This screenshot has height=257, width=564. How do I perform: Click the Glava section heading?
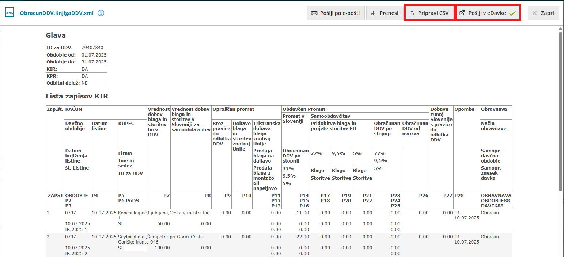point(56,35)
